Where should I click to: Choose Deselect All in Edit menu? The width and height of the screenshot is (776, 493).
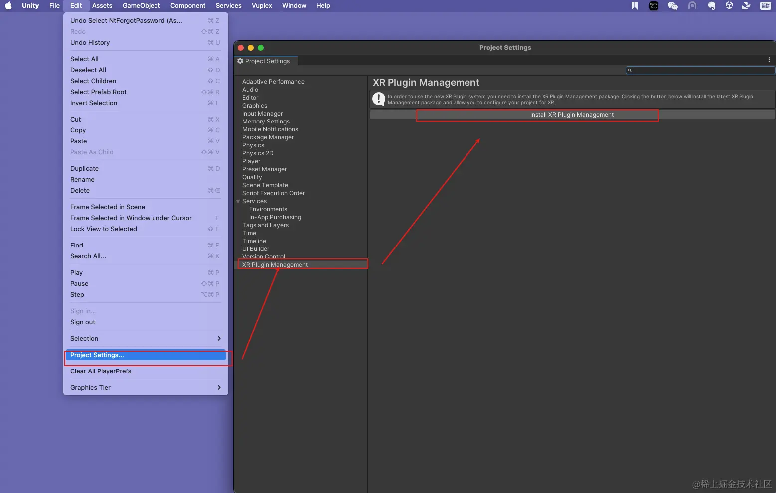click(x=146, y=70)
